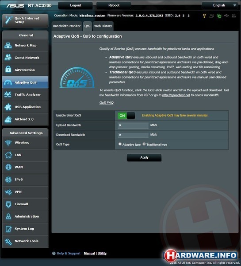The height and width of the screenshot is (266, 241).
Task: Select the Adaptive QoS gauge icon
Action: (x=8, y=82)
